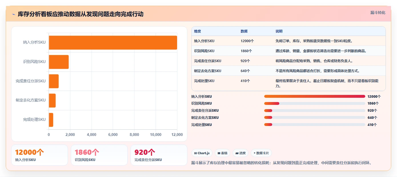The width and height of the screenshot is (397, 177).
Task: Click the 完成处理SKU progress bar
Action: [314, 125]
